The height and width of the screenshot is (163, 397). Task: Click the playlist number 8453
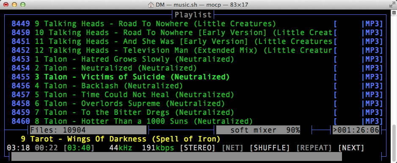[21, 59]
